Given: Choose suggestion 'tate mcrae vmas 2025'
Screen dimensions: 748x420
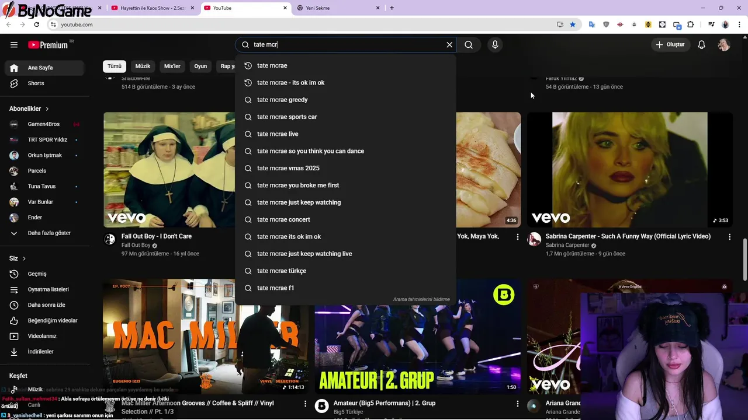Looking at the screenshot, I should pyautogui.click(x=345, y=168).
